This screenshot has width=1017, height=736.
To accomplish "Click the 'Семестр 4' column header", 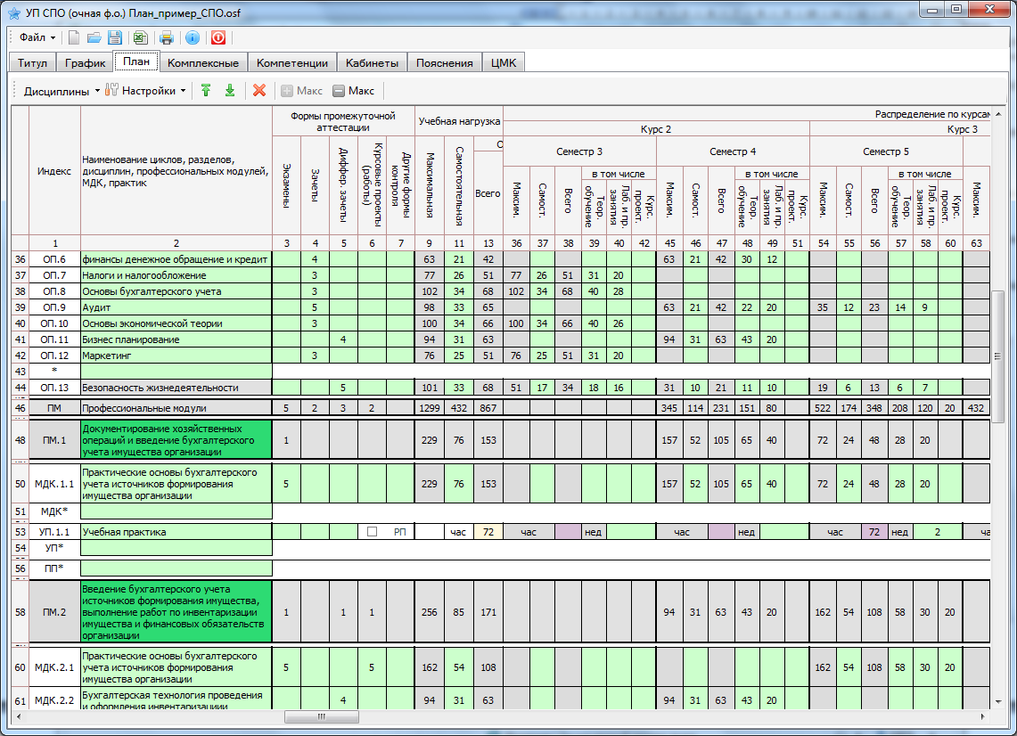I will click(x=733, y=151).
